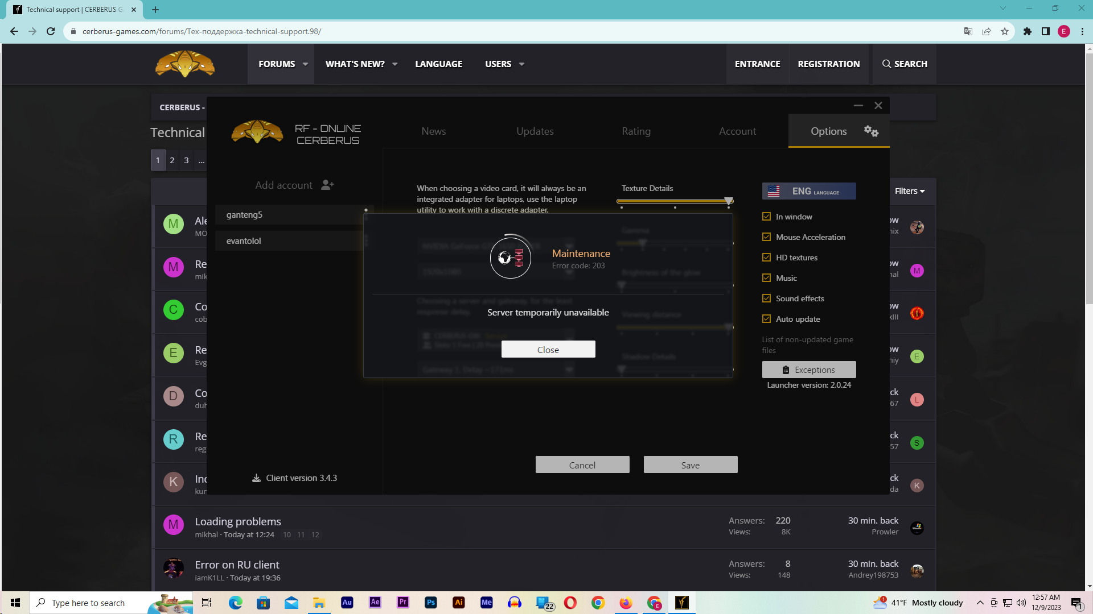Image resolution: width=1093 pixels, height=614 pixels.
Task: Go back in browser history
Action: pos(14,31)
